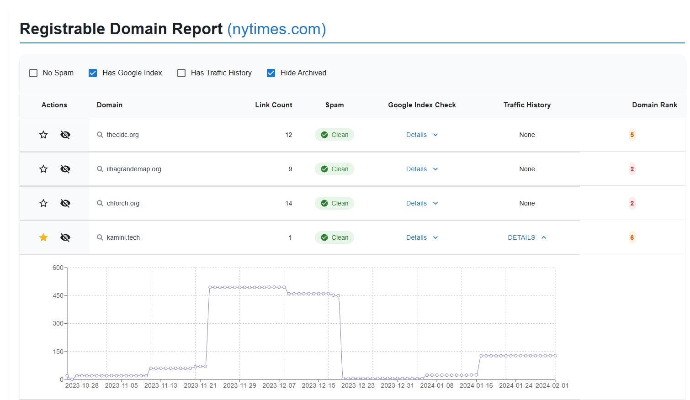Sort by Spam column header
This screenshot has width=690, height=400.
[x=334, y=105]
